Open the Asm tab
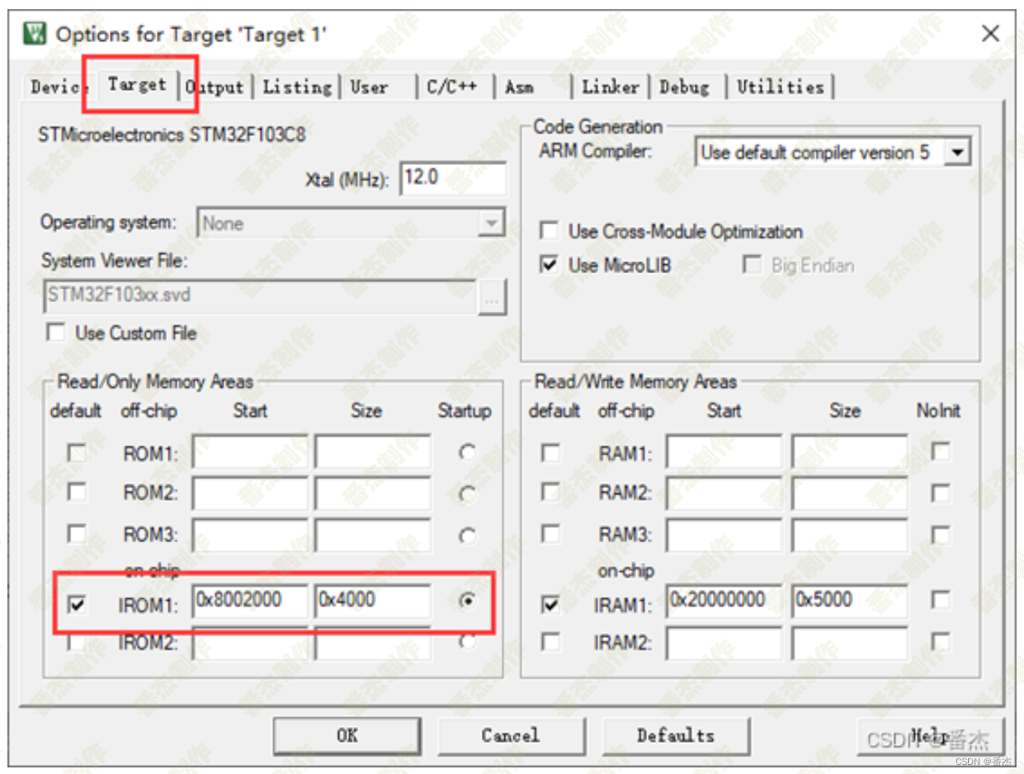 click(520, 87)
